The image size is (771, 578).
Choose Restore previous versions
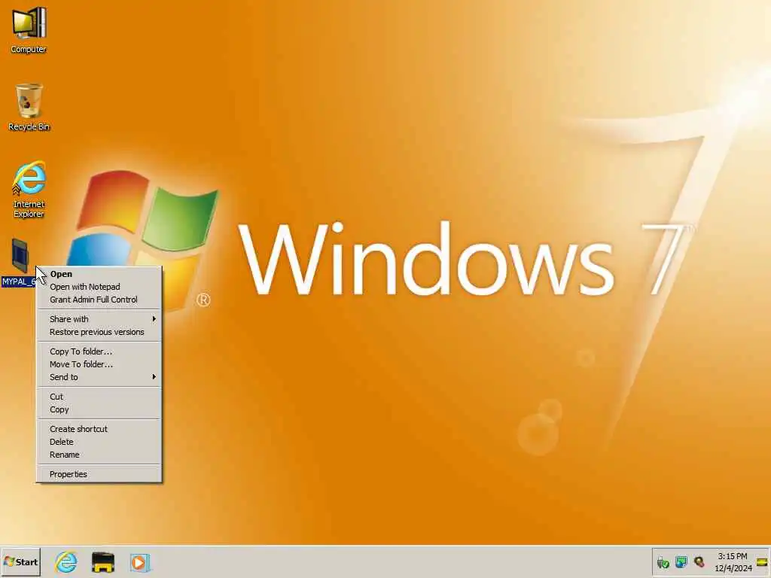tap(99, 332)
